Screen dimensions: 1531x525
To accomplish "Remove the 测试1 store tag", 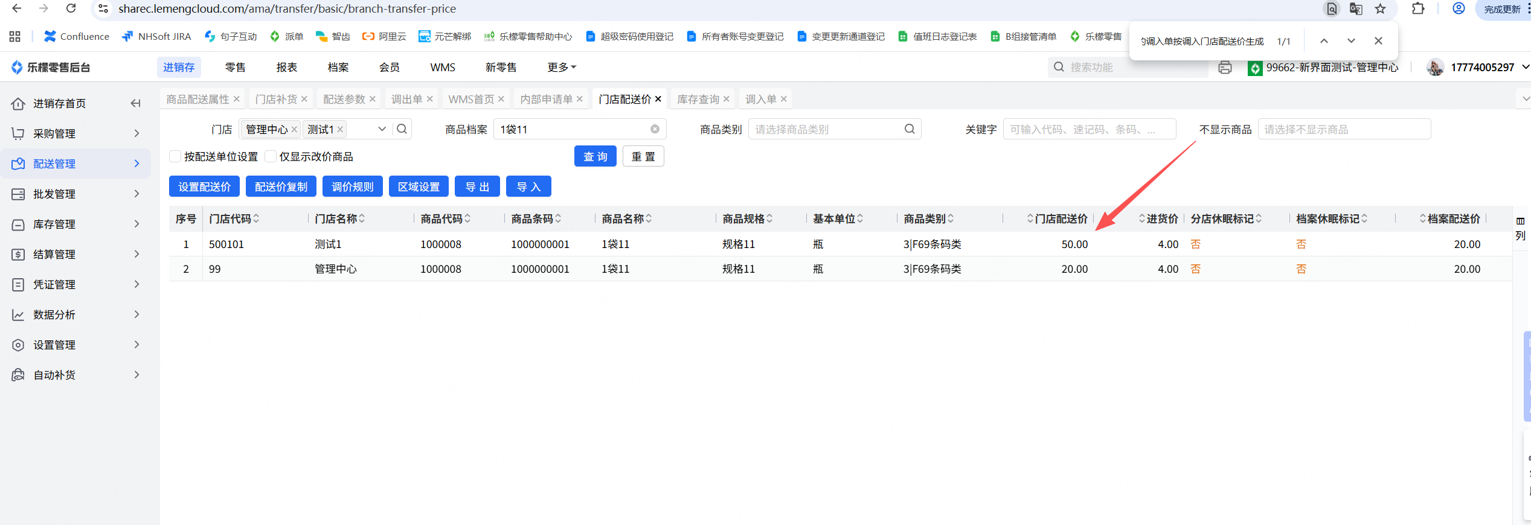I will tap(340, 129).
